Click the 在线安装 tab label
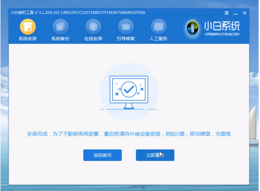This screenshot has height=191, width=260. click(x=93, y=39)
